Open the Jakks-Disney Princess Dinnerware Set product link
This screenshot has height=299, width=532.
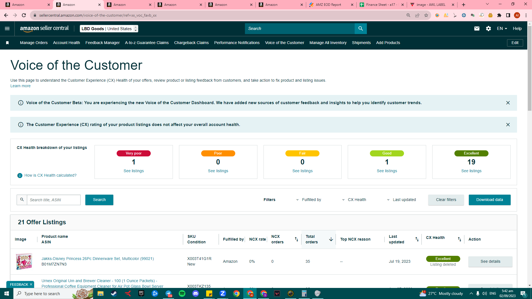(98, 259)
